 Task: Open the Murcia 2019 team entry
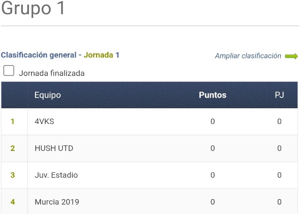(57, 202)
